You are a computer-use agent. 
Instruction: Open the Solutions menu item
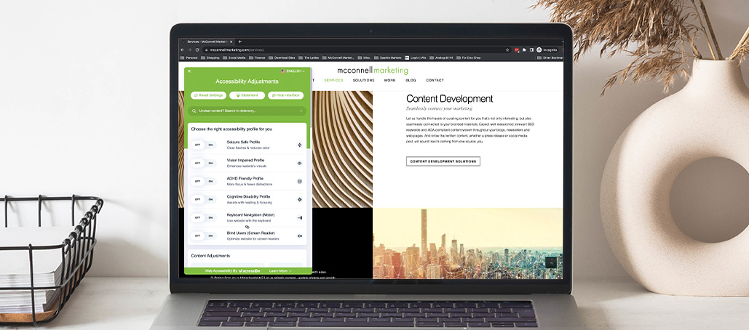coord(363,80)
